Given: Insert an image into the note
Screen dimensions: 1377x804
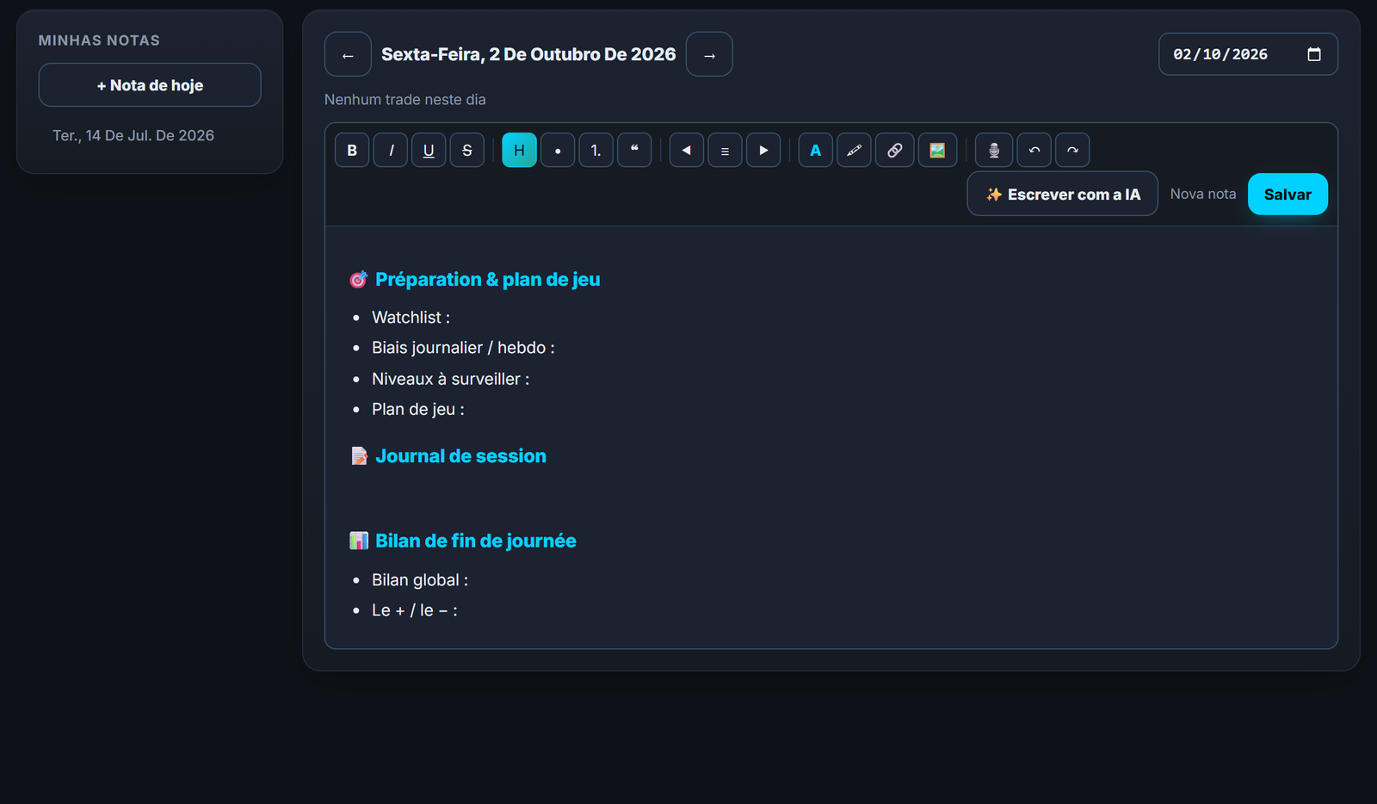Looking at the screenshot, I should point(937,150).
